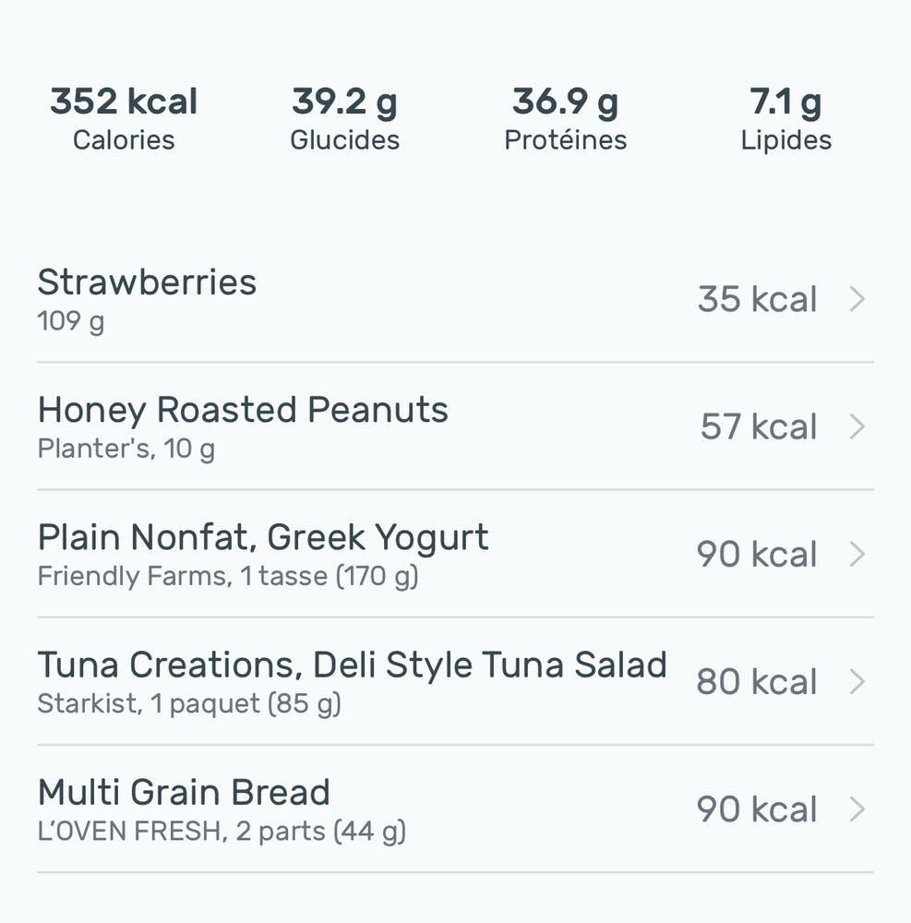Screen dimensions: 911x923
Task: Open Honey Roasted Peanuts details arrow
Action: pyautogui.click(x=857, y=426)
